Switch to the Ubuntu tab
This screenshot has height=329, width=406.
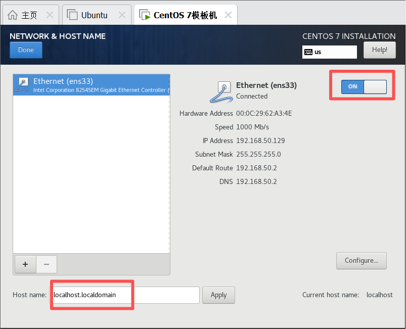[97, 15]
